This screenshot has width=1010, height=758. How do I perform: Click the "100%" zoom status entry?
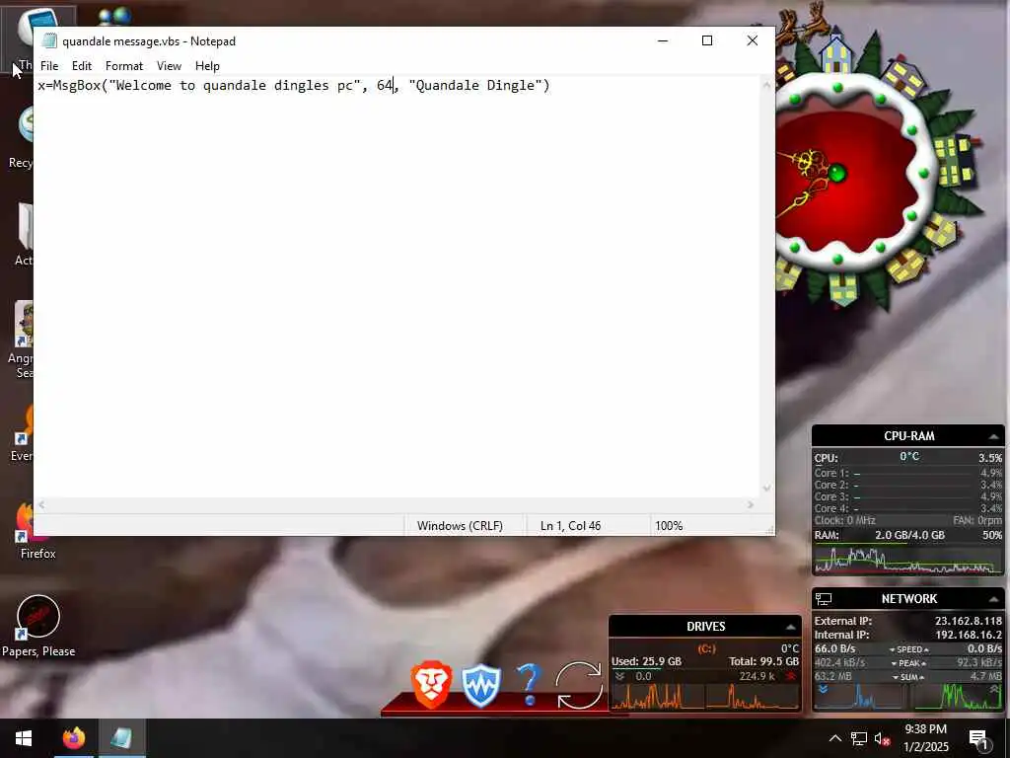[669, 525]
